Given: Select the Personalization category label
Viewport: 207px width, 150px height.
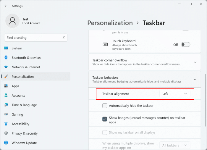Looking at the screenshot, I should click(22, 77).
